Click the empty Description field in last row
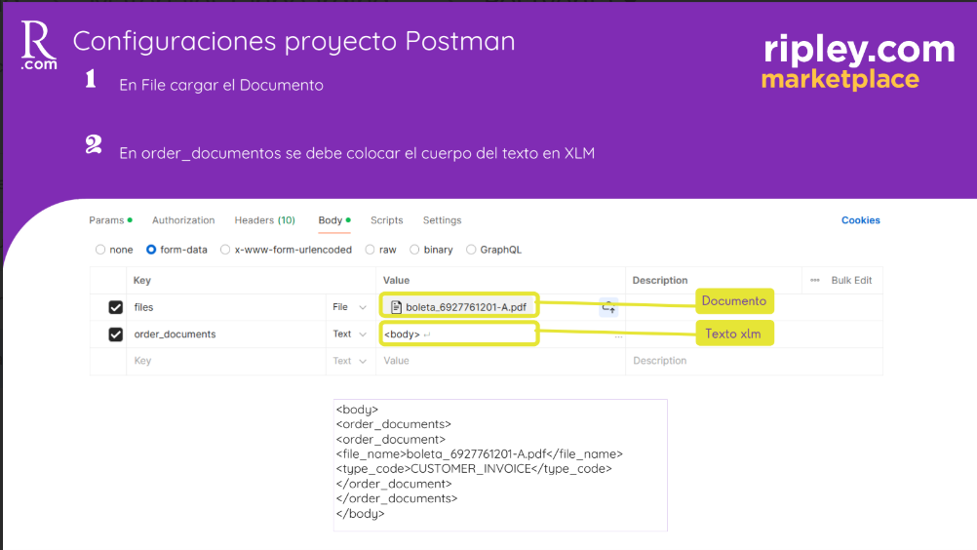The height and width of the screenshot is (550, 977). (x=754, y=361)
